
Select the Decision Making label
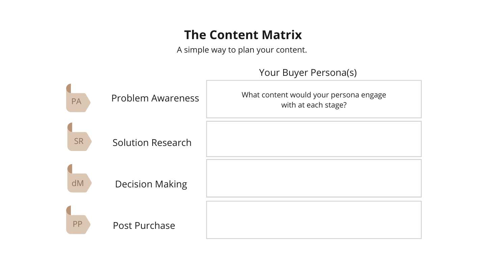151,184
